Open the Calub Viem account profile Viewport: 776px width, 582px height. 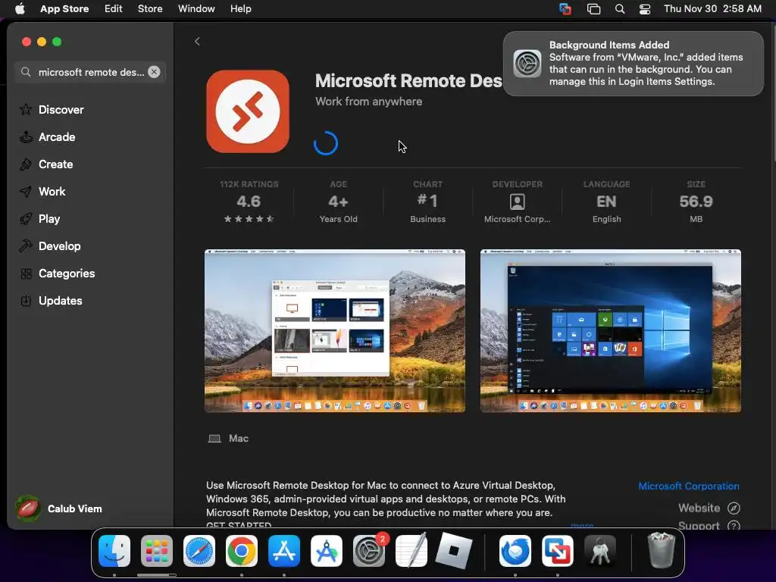click(58, 508)
